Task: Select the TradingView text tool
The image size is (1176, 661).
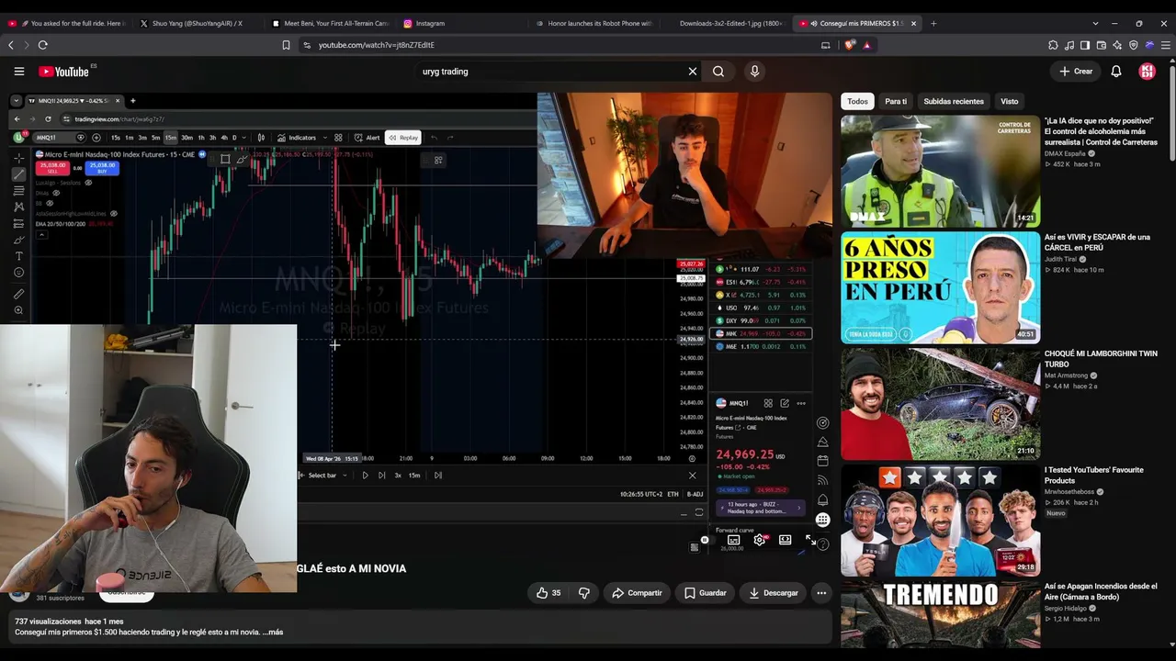Action: [x=18, y=256]
